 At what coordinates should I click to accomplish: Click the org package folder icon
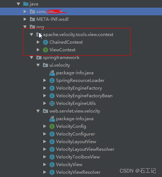coord(32,27)
